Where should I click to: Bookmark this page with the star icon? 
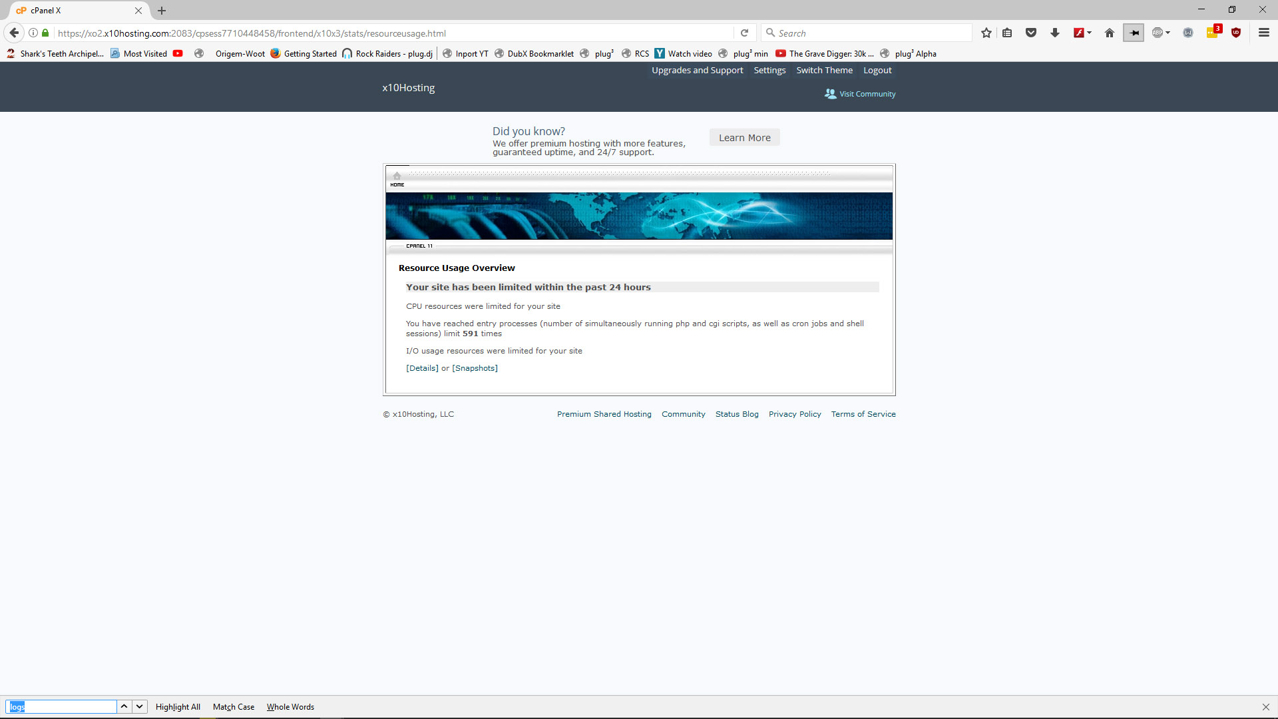pos(986,33)
